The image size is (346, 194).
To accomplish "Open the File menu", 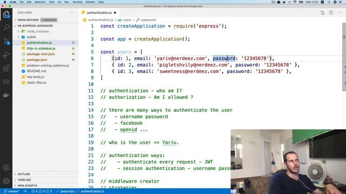I will 22,2.
